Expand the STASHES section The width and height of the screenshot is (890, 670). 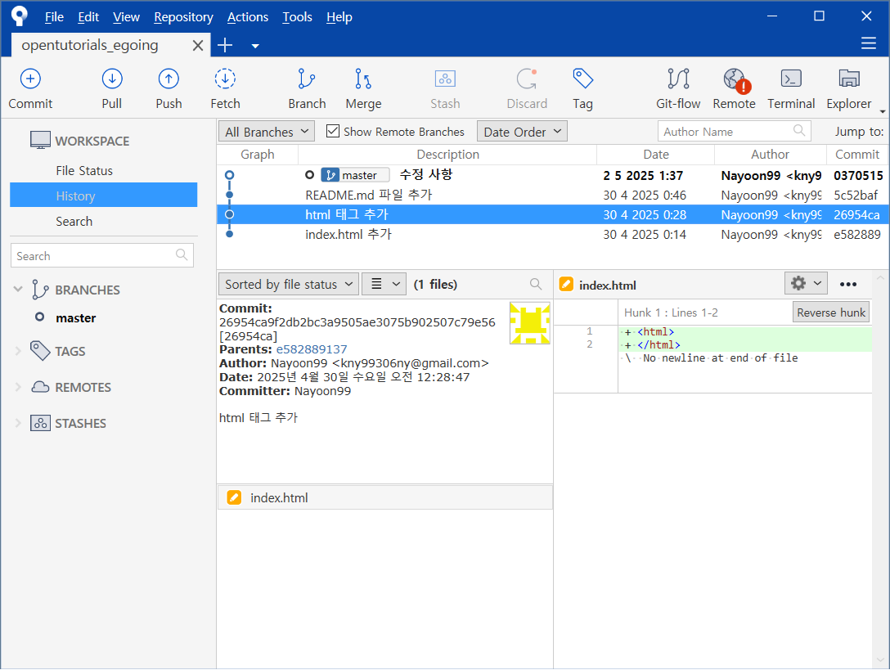(18, 422)
